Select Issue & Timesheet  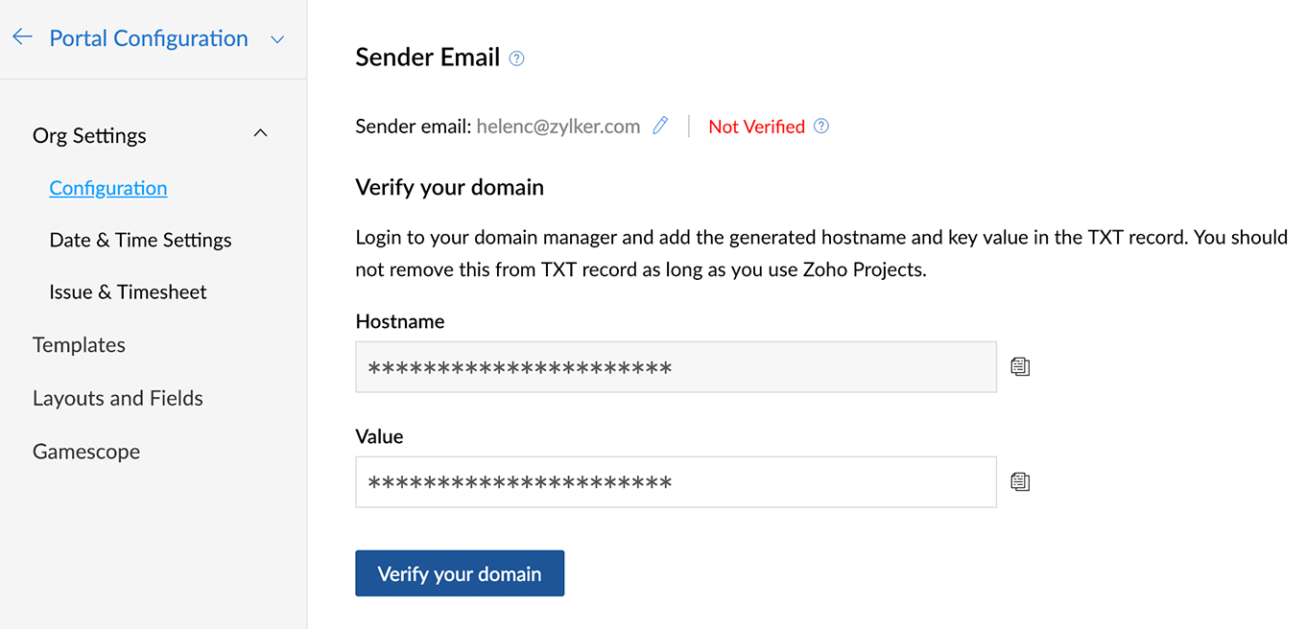tap(128, 291)
